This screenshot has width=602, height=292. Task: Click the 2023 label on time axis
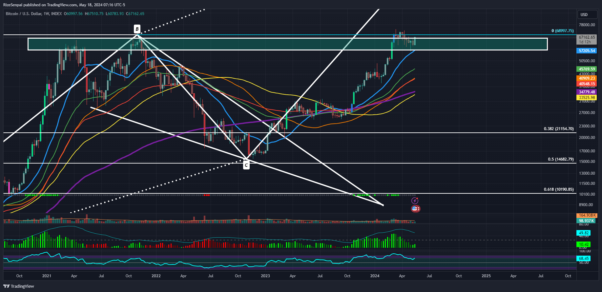point(265,276)
